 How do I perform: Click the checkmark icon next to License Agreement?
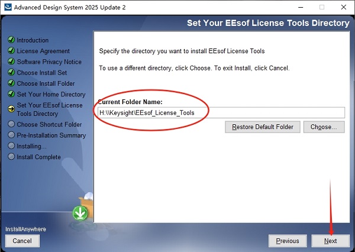pyautogui.click(x=11, y=50)
